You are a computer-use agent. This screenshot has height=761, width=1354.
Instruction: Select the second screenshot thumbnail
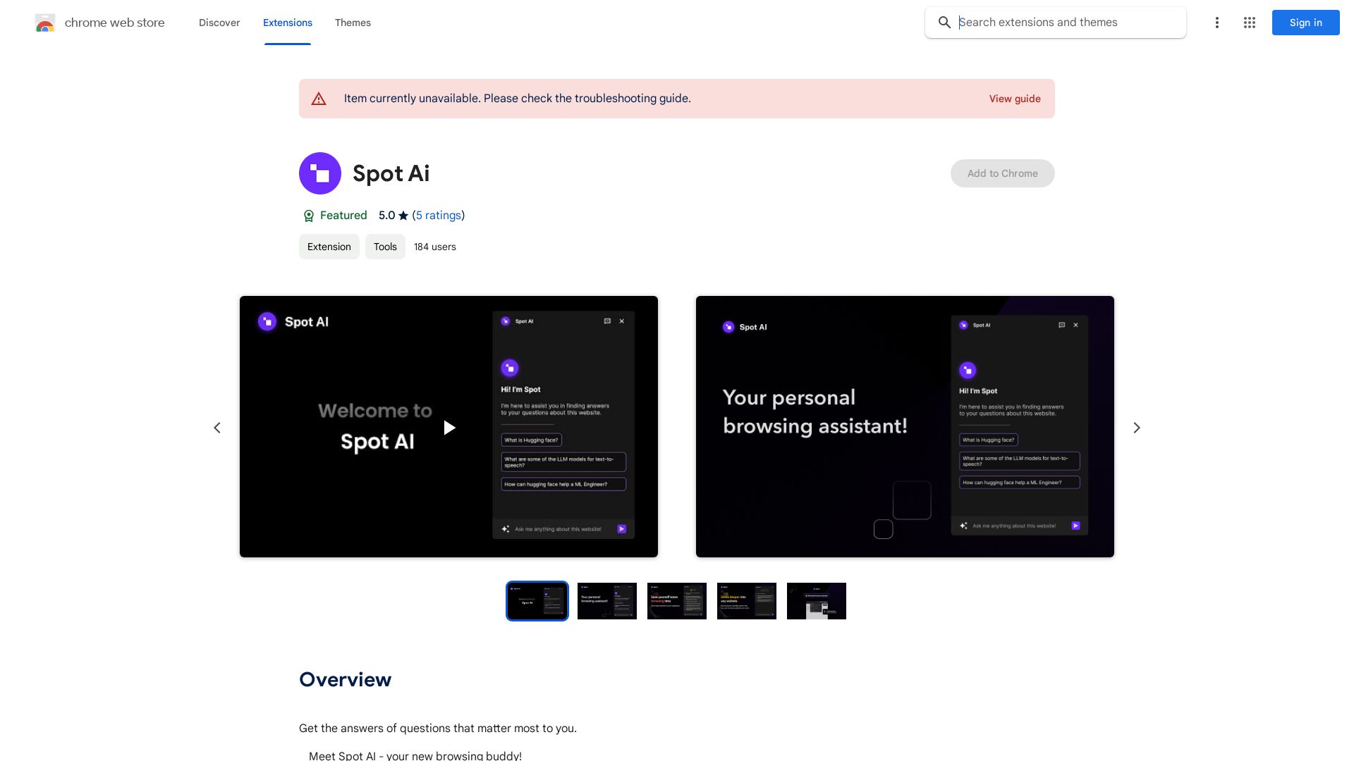606,601
